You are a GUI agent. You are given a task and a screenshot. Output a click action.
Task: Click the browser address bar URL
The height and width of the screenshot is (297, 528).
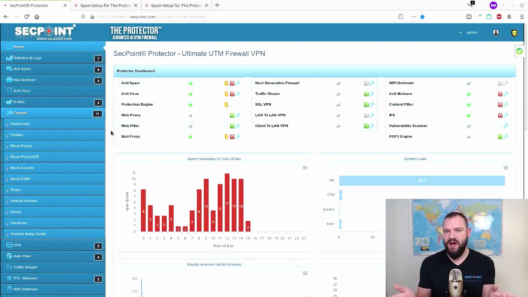pos(151,17)
